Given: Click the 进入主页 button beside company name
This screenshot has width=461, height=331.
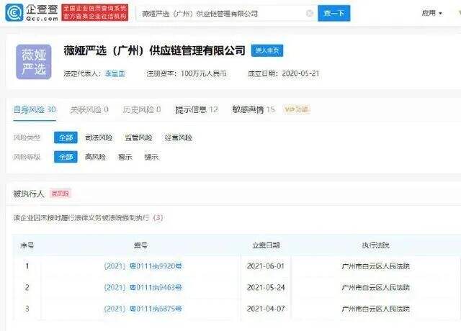Looking at the screenshot, I should click(267, 50).
